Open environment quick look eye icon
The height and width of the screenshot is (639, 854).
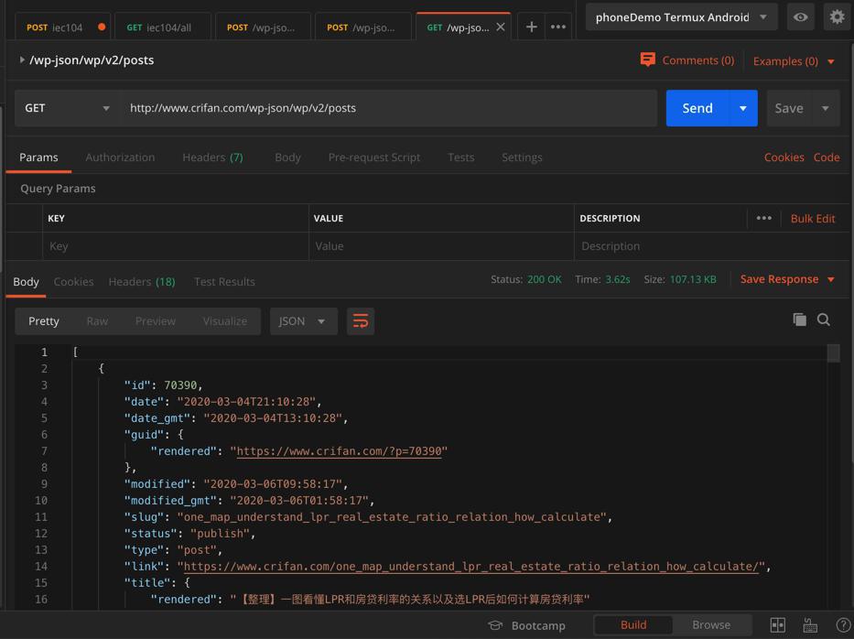[800, 16]
